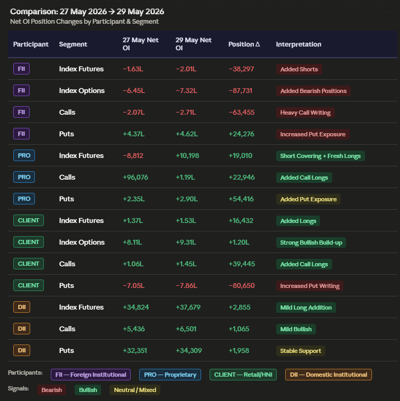Open the faint three-dot menu at top right
This screenshot has width=400, height=401.
click(385, 12)
